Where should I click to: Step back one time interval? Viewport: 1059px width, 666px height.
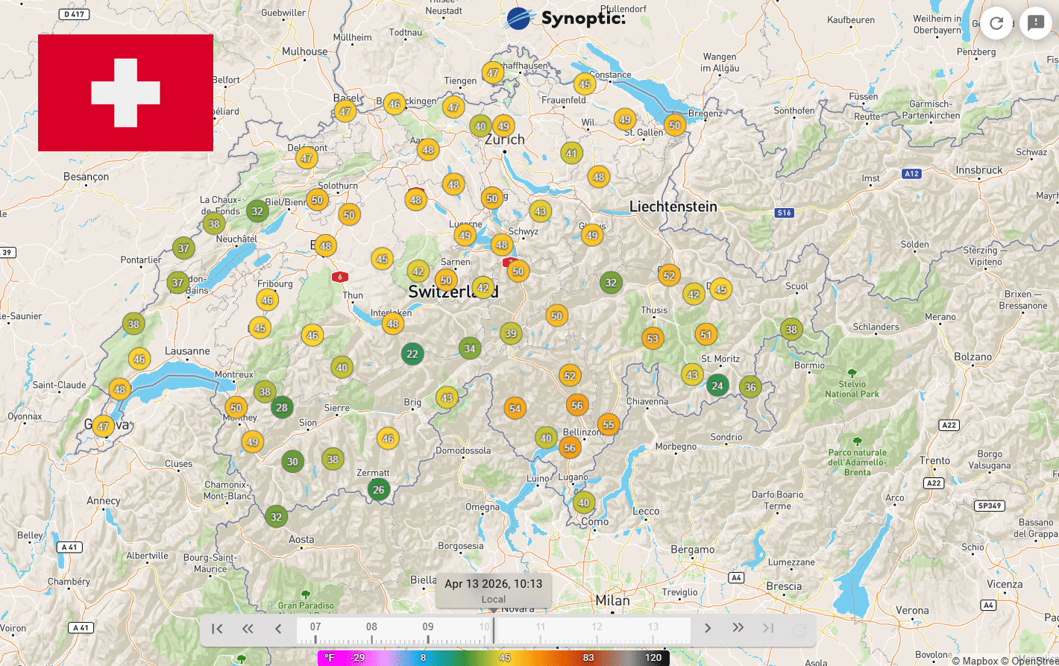(x=278, y=629)
